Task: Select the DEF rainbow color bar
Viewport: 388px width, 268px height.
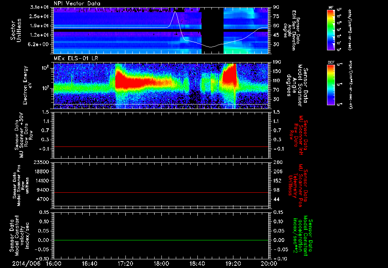Action: pos(331,85)
